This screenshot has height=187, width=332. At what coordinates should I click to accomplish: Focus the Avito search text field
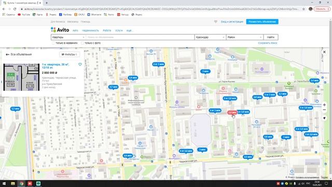(x=140, y=37)
